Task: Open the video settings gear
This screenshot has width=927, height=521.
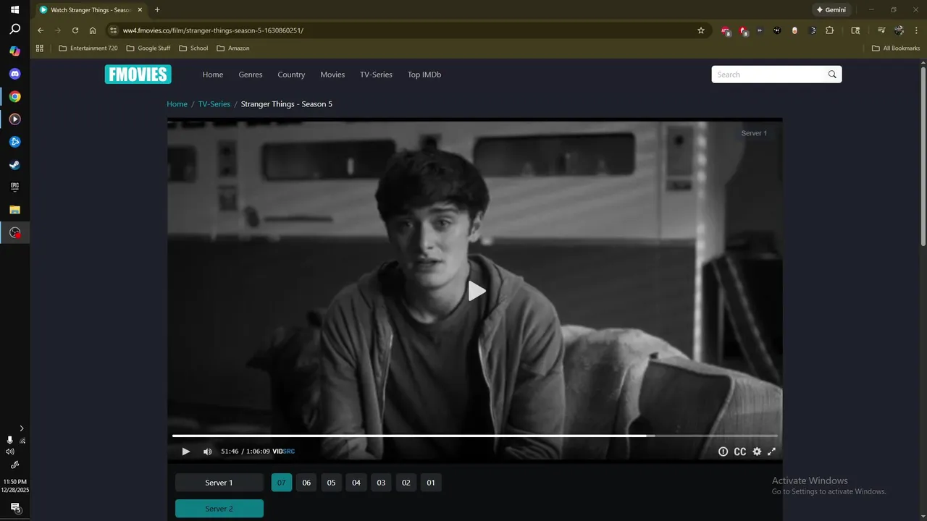Action: pos(757,452)
